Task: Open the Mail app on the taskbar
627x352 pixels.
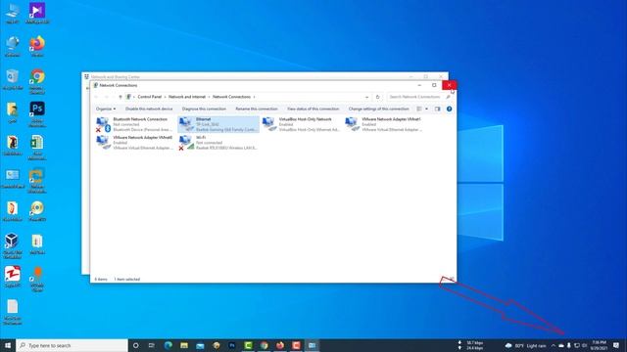Action: tap(200, 345)
